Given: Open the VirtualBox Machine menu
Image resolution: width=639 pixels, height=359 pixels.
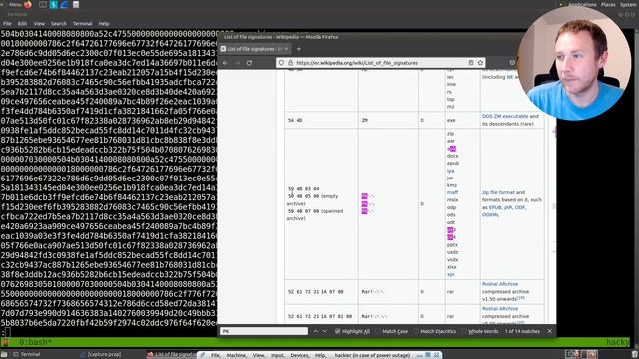Looking at the screenshot, I should 236,355.
